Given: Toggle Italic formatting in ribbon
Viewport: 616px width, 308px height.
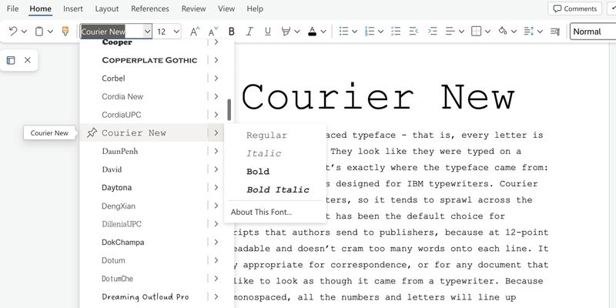Looking at the screenshot, I should (x=249, y=32).
